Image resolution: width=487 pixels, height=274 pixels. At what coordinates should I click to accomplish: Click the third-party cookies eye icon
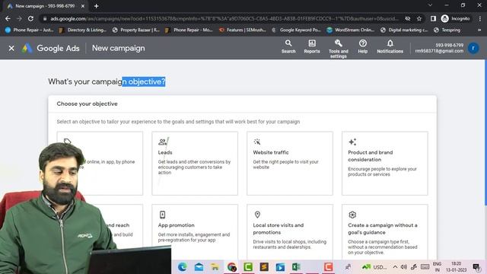408,18
